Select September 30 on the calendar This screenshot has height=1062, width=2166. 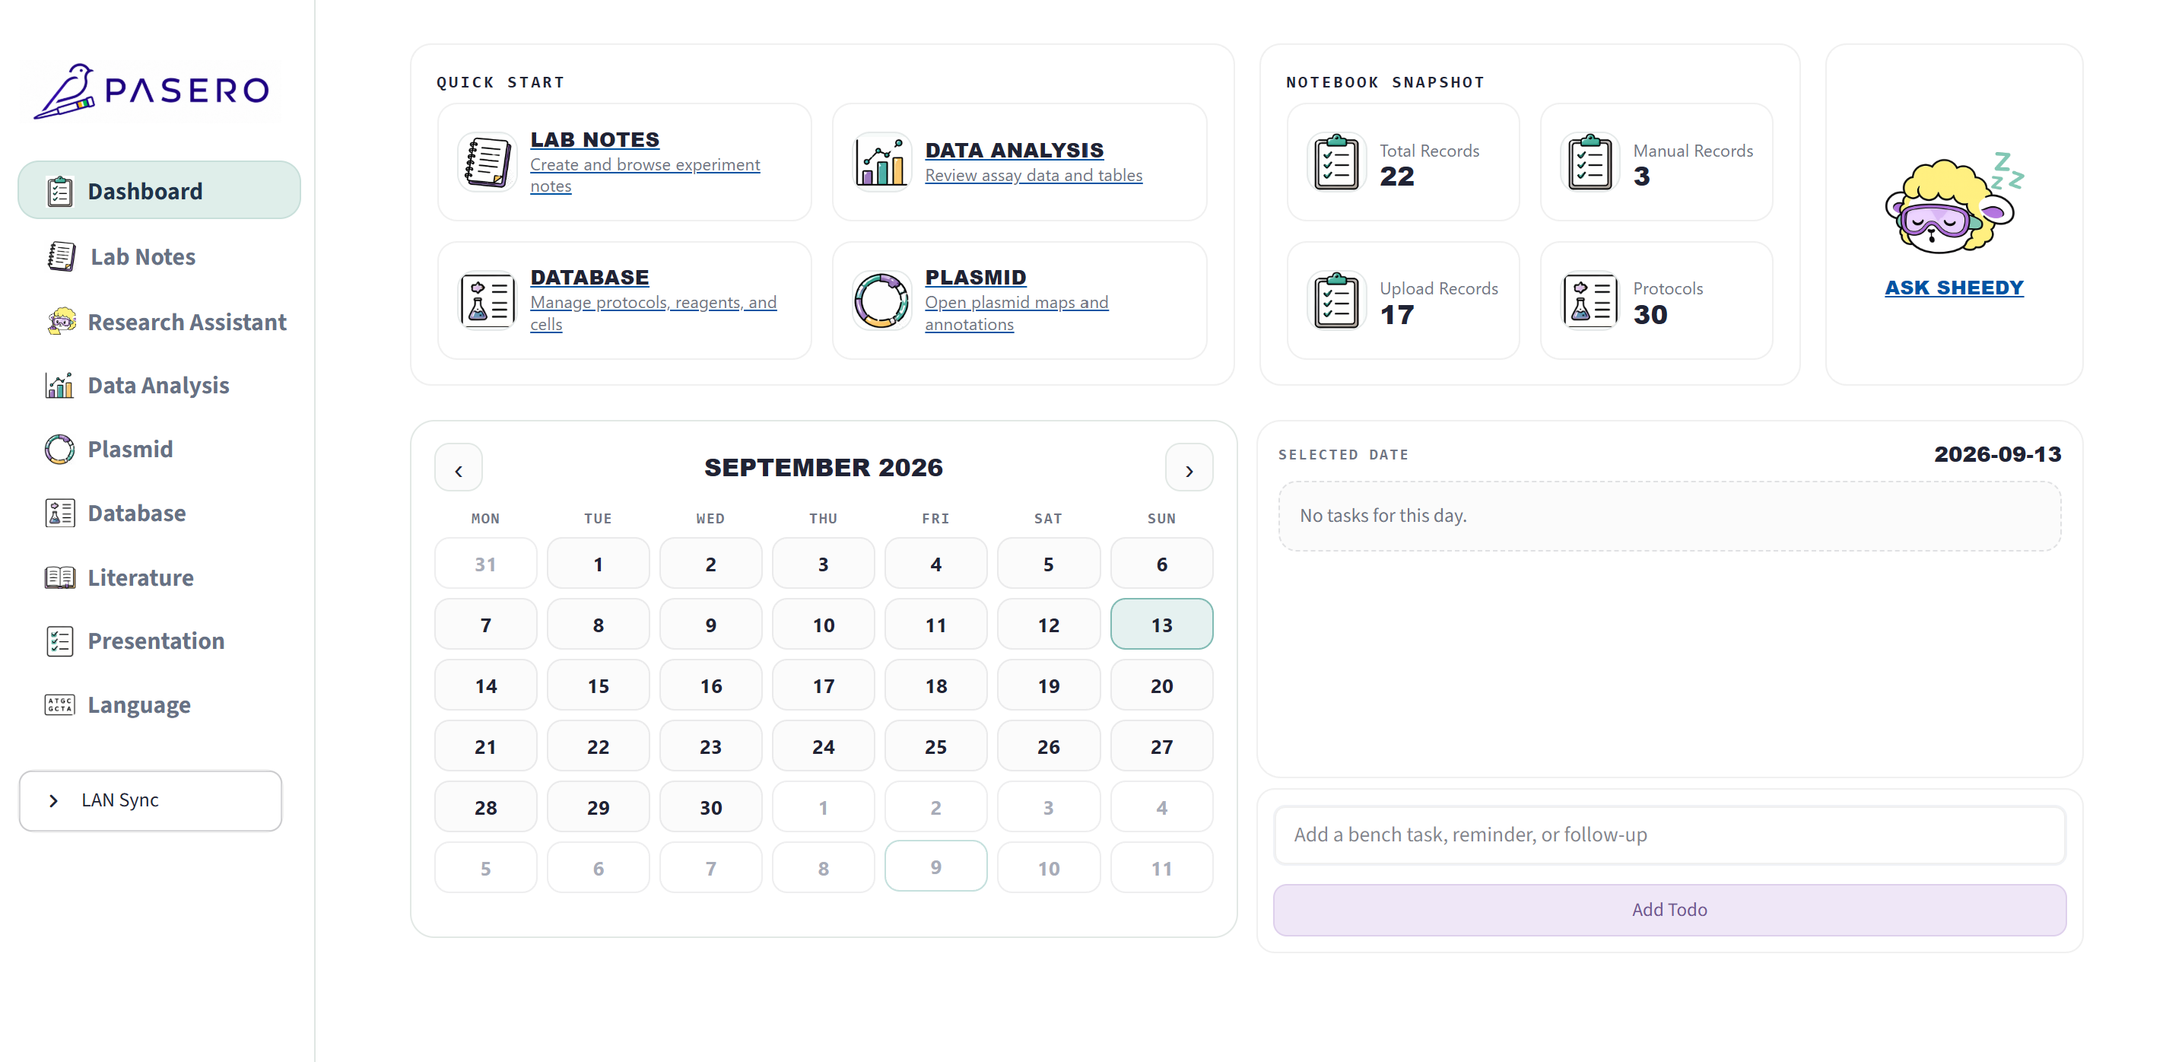point(710,807)
